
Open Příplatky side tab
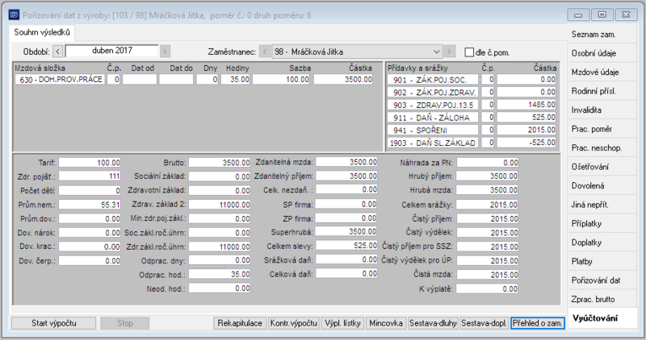coord(602,224)
